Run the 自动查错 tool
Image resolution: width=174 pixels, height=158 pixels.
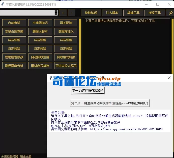(x=14, y=23)
